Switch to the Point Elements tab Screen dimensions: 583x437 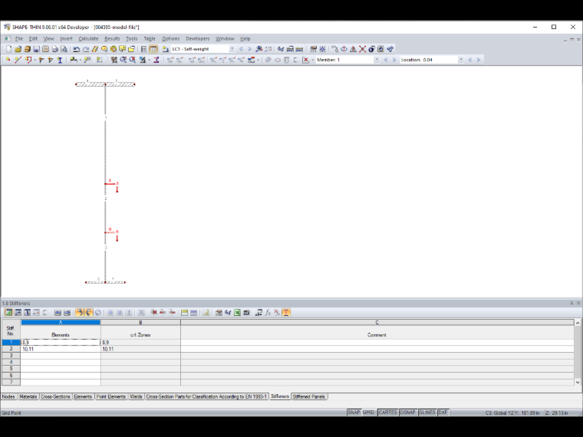click(110, 397)
